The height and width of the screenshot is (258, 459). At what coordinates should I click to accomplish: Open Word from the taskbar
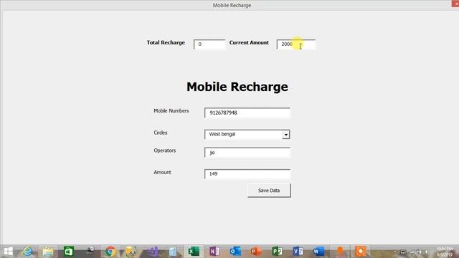pos(318,252)
